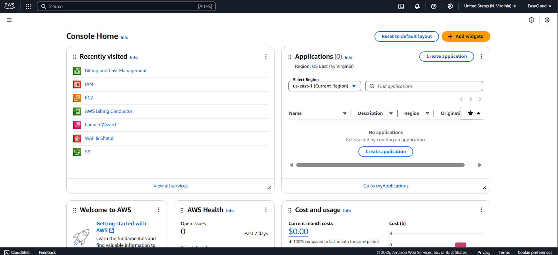The height and width of the screenshot is (255, 558).
Task: Click the IAM service icon
Action: pos(77,85)
